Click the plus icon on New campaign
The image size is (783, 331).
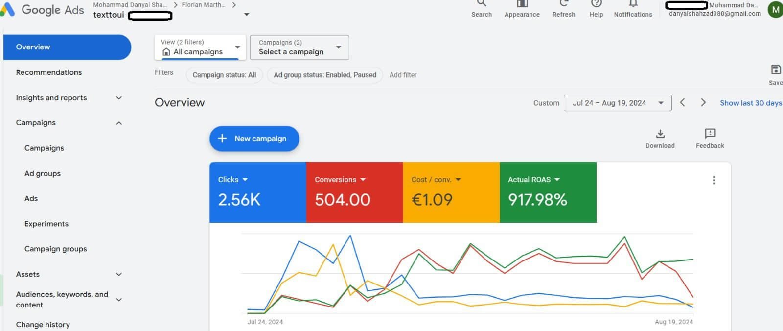[x=222, y=139]
